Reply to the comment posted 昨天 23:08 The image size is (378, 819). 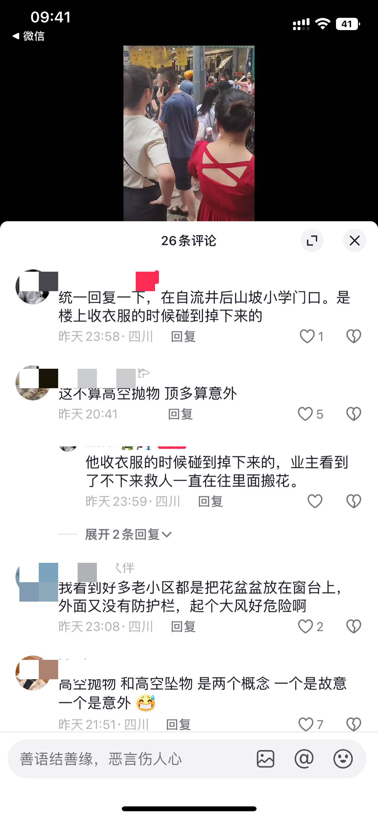click(x=183, y=626)
